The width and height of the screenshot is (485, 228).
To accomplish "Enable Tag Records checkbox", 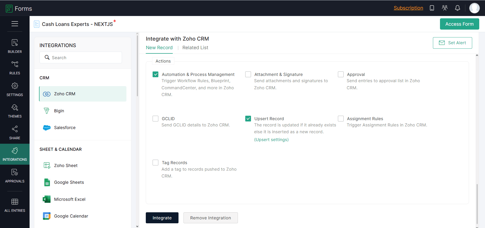I will [x=155, y=163].
